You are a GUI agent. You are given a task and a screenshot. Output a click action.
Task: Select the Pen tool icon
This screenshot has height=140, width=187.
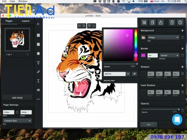[x=38, y=63]
